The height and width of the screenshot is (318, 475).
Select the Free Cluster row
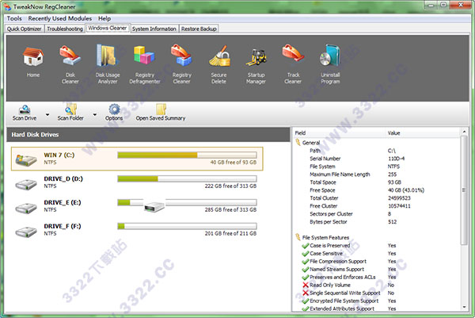[x=377, y=205]
